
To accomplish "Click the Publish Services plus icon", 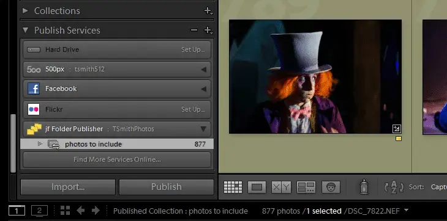I will [208, 30].
